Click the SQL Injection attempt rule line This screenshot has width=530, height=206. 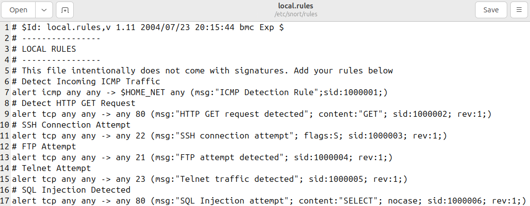tap(269, 200)
